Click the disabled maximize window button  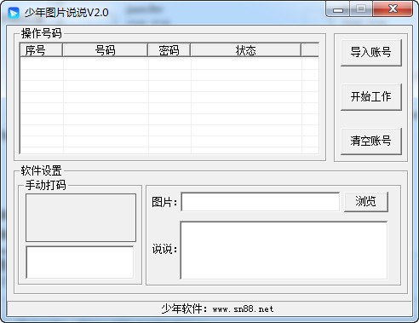(361, 9)
